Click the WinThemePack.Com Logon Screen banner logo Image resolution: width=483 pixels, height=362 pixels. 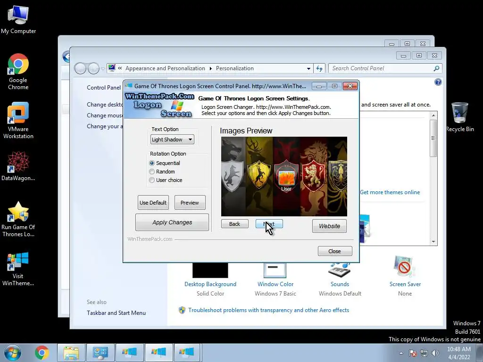(x=159, y=105)
